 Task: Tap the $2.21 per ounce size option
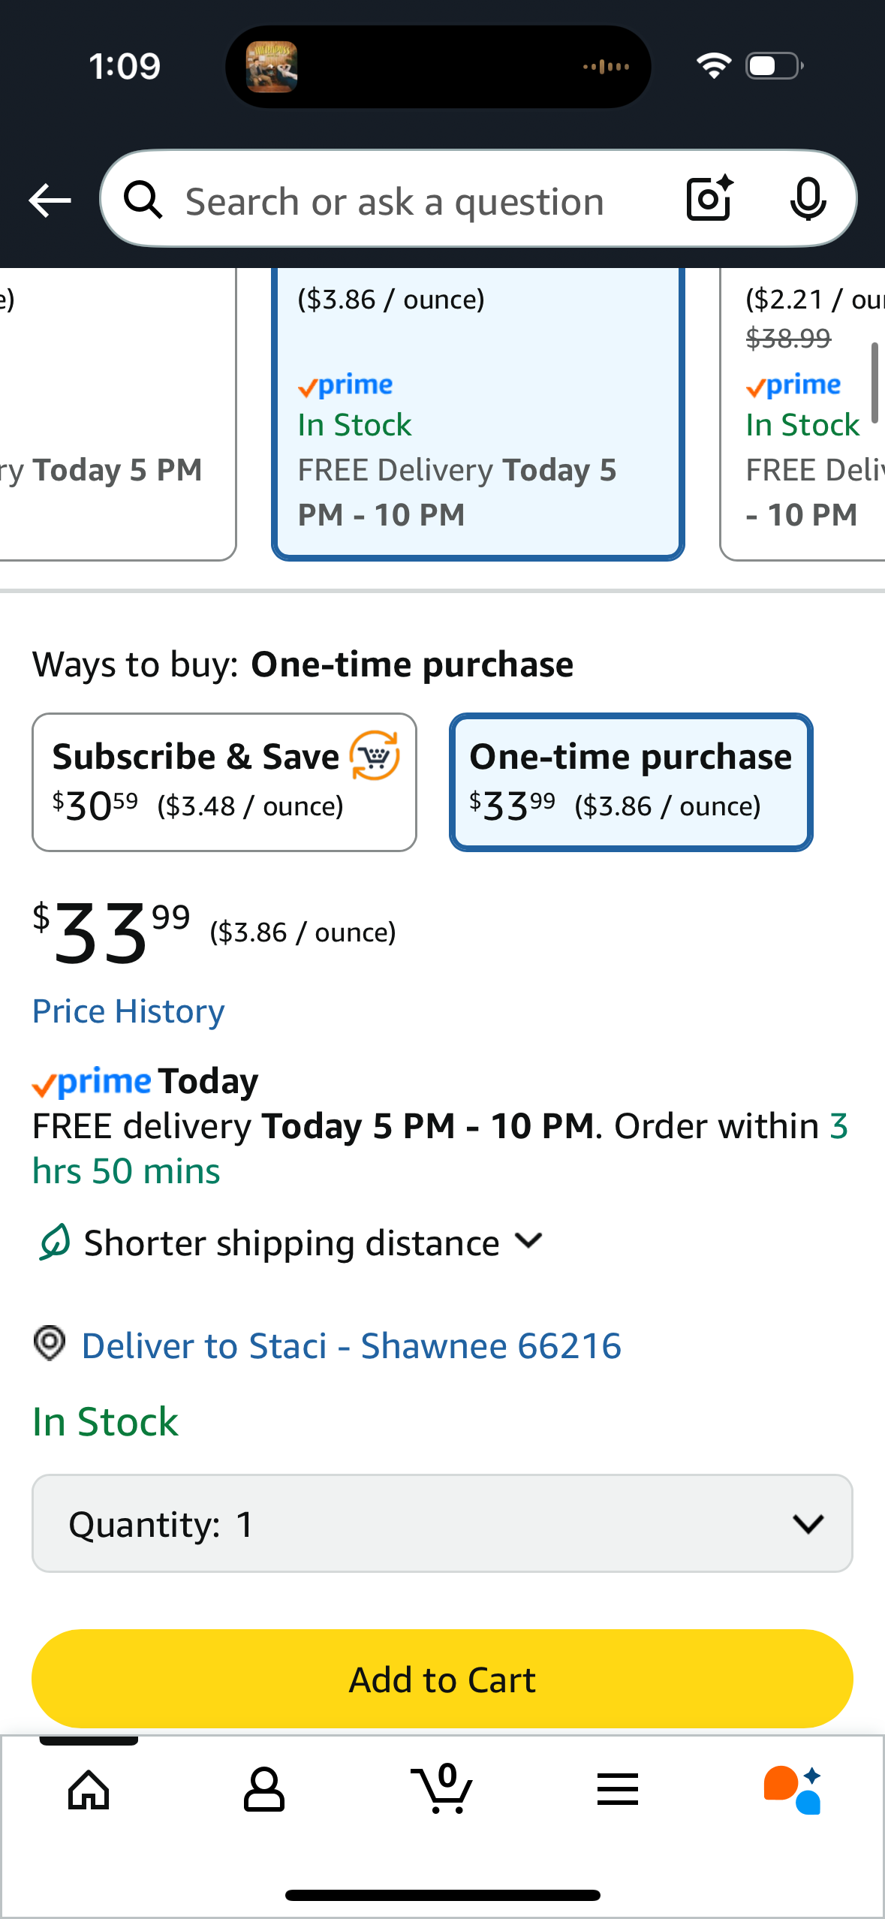[x=803, y=413]
